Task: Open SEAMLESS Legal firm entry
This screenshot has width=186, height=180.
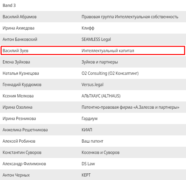Action: click(96, 39)
